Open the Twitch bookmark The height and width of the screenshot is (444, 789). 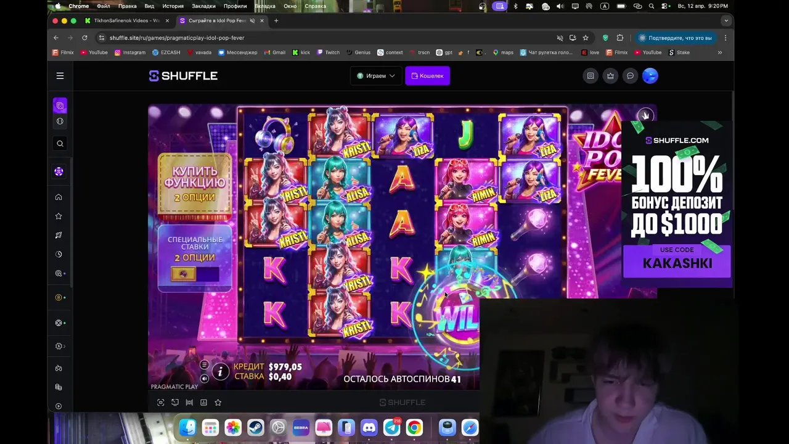pos(328,52)
